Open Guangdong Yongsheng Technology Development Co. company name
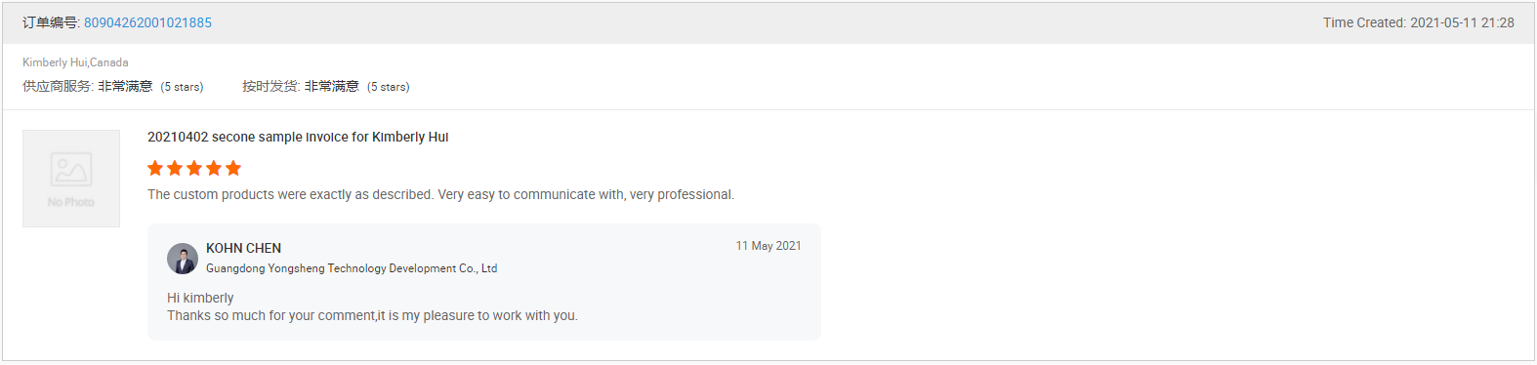The width and height of the screenshot is (1537, 365). pos(352,268)
